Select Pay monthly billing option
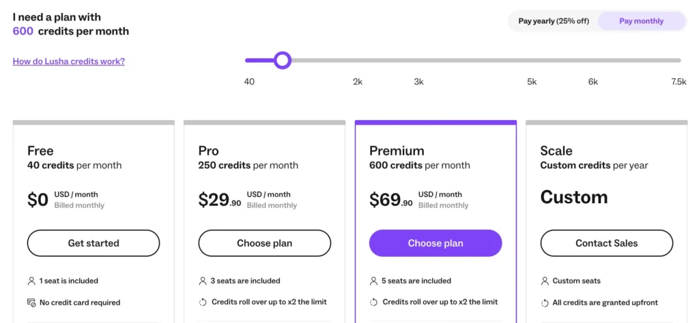The width and height of the screenshot is (699, 323). click(x=641, y=21)
